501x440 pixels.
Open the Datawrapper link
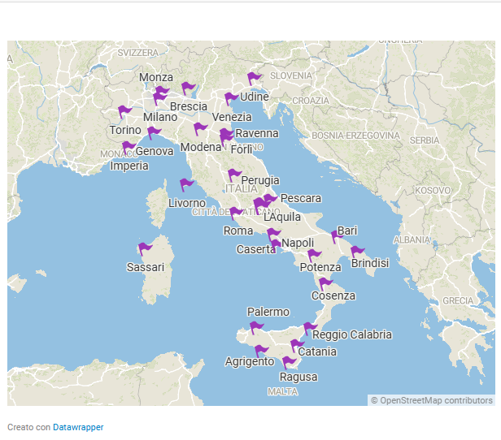[x=78, y=427]
